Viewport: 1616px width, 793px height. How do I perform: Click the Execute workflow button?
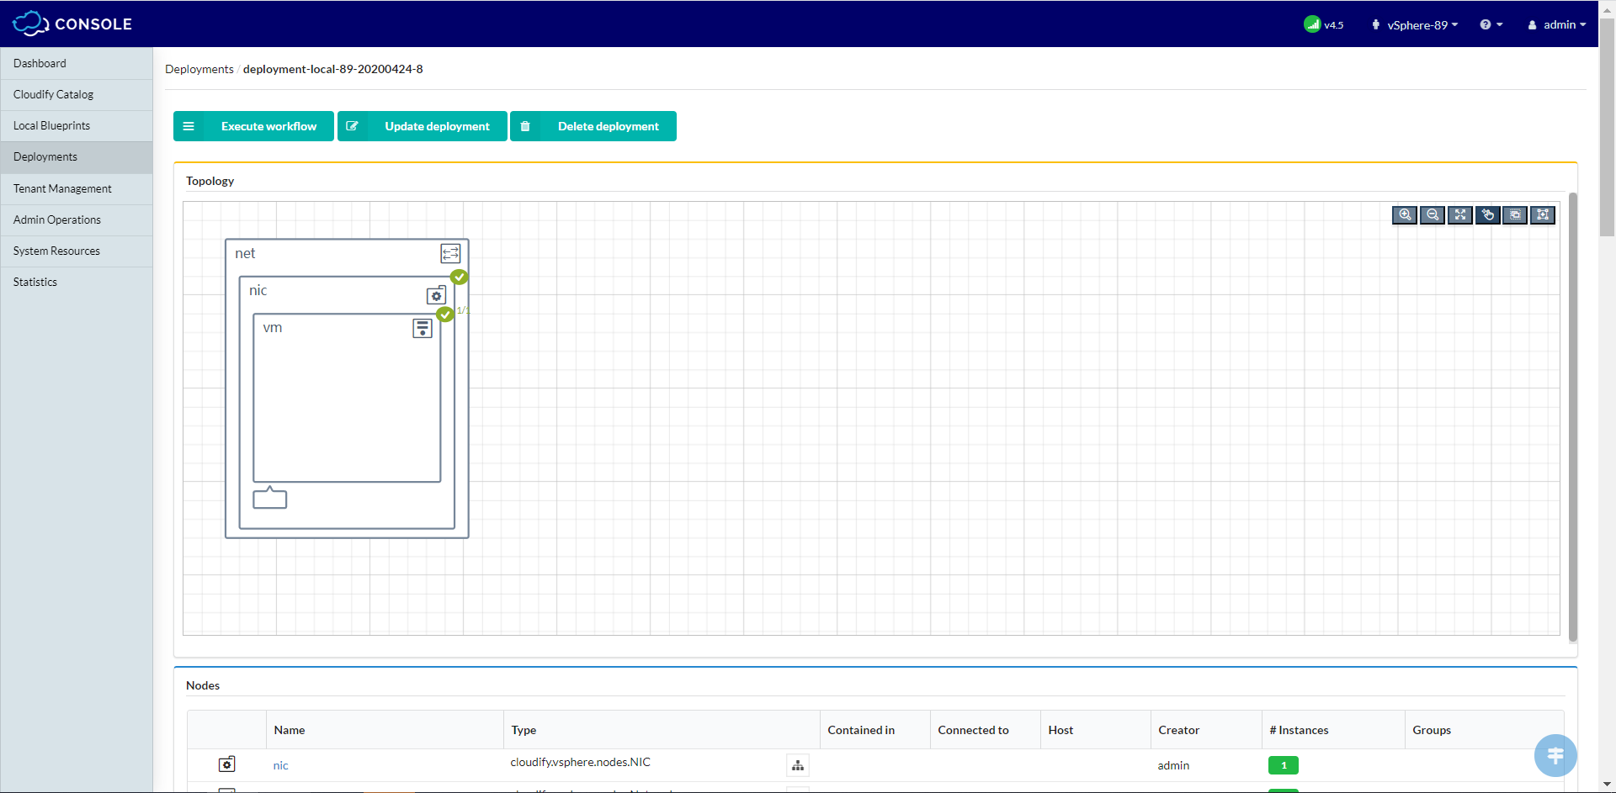point(253,126)
